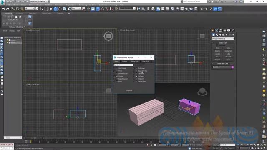Click the Teapot primitive button

[x=217, y=60]
